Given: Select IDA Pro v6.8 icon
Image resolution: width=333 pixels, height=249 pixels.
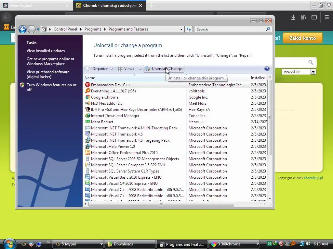Looking at the screenshot, I should 87,109.
